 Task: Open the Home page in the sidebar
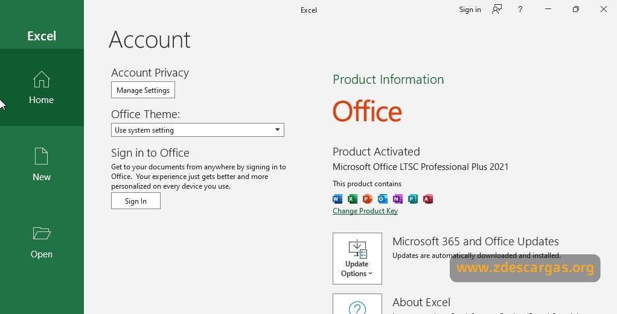pos(42,87)
